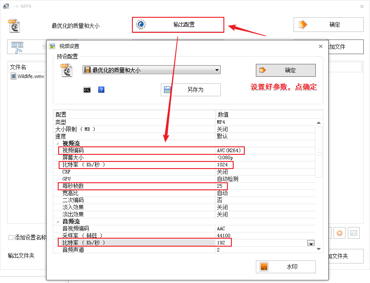The width and height of the screenshot is (370, 283).
Task: Collapse the 音频流 section
Action: tap(57, 221)
